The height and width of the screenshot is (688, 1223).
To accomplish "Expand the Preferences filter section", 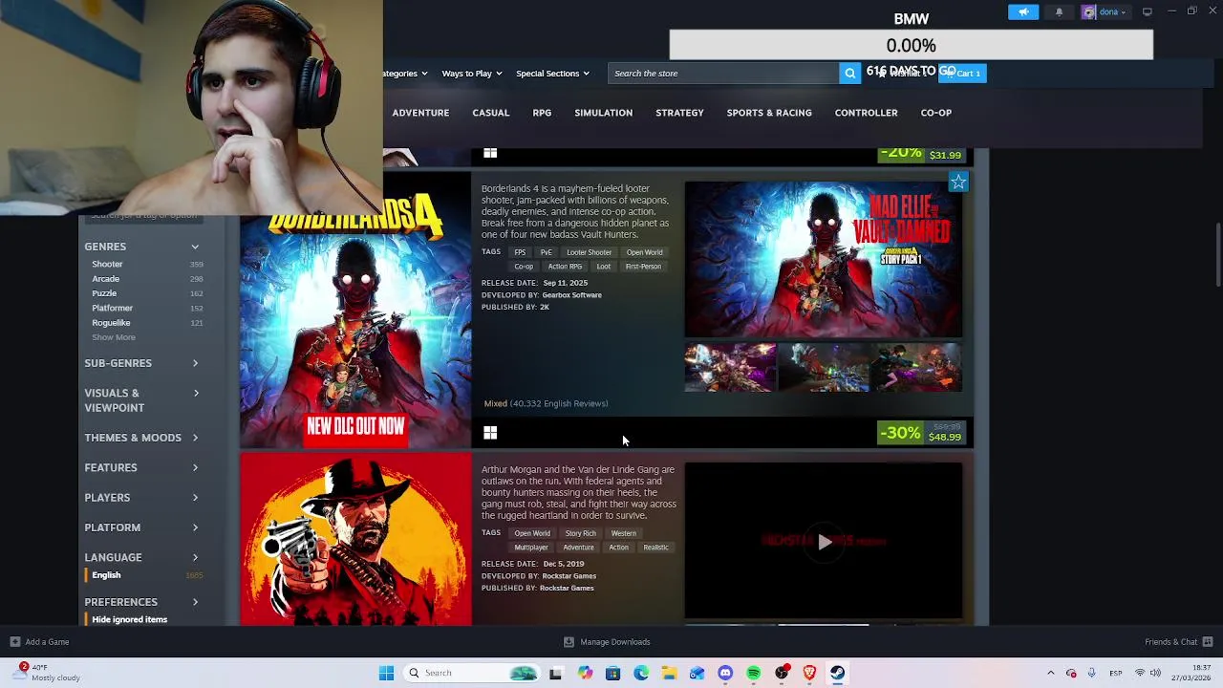I will coord(142,602).
